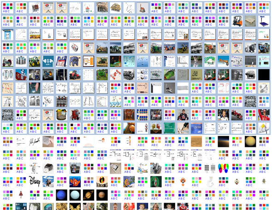
Task: Select the brown Mars surface thumbnail
Action: pyautogui.click(x=196, y=141)
